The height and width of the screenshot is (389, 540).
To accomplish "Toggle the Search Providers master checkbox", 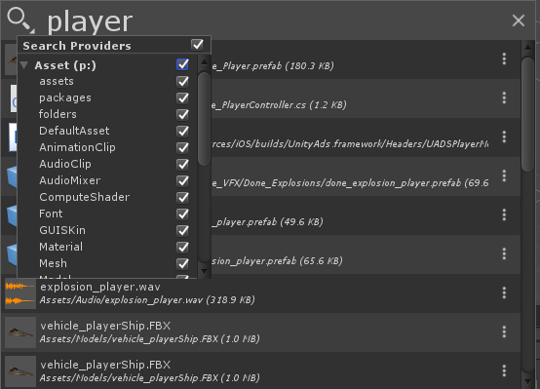I will click(x=197, y=45).
